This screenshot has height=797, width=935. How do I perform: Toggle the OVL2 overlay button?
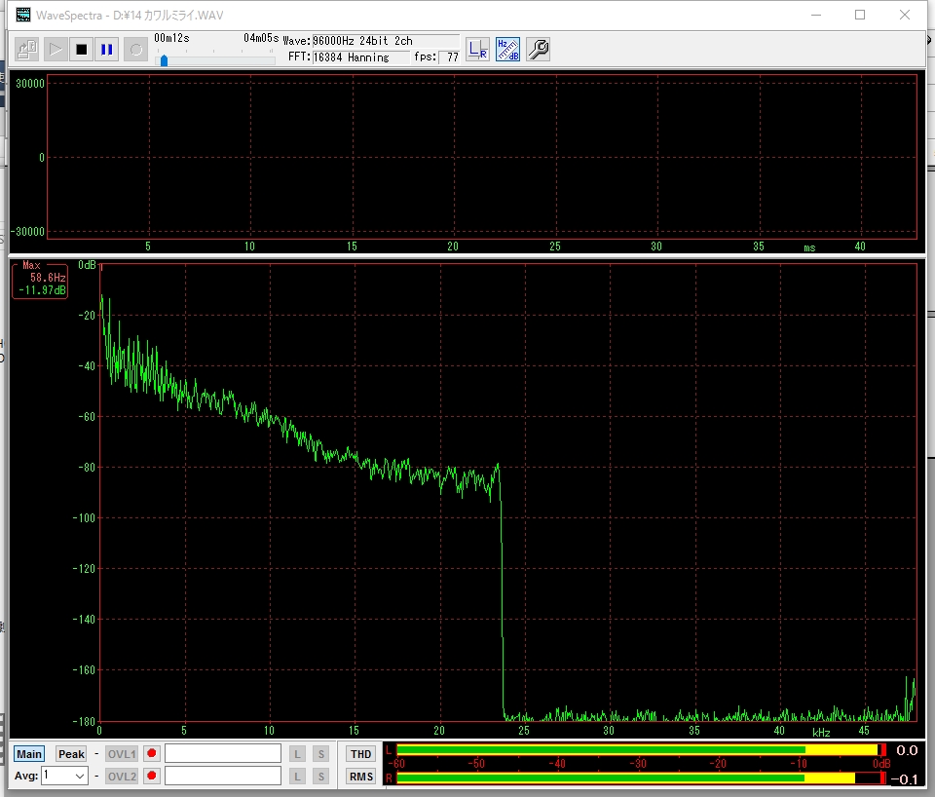[x=122, y=777]
